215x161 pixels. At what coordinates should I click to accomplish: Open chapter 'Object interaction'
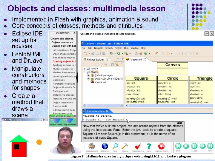[x=63, y=103]
